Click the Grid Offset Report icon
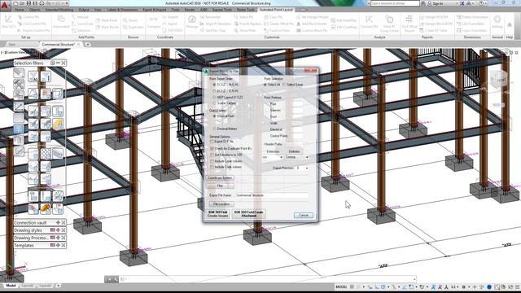Image resolution: width=521 pixels, height=293 pixels. click(x=409, y=23)
